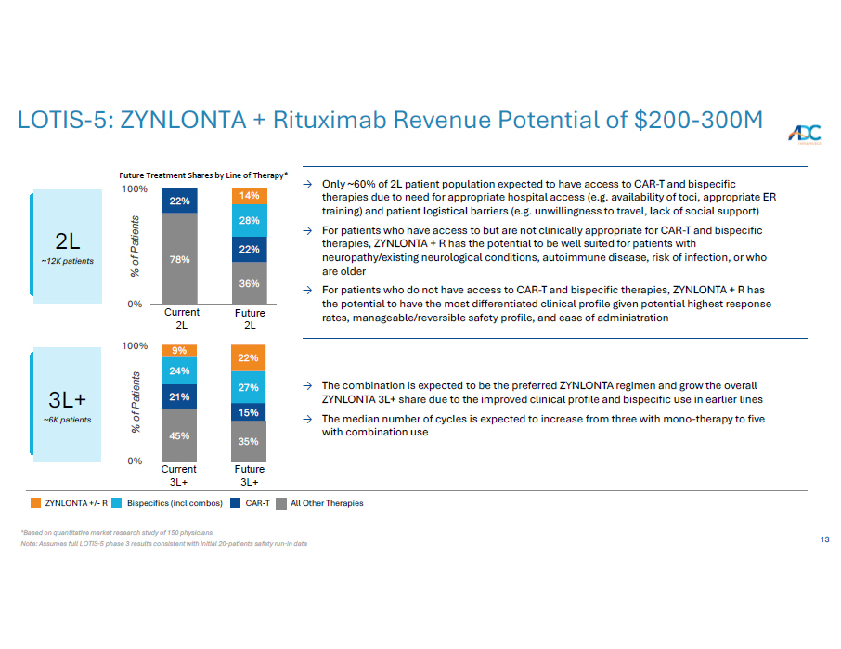The height and width of the screenshot is (649, 841).
Task: Click the "ZYNLONTA +/- R" legend label
Action: pos(76,503)
